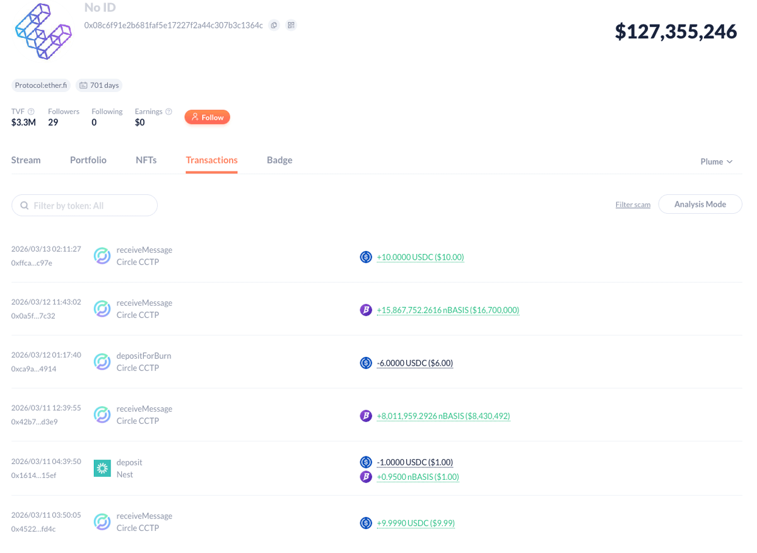Viewport: 757px width, 553px height.
Task: Switch to the Portfolio tab
Action: [88, 160]
